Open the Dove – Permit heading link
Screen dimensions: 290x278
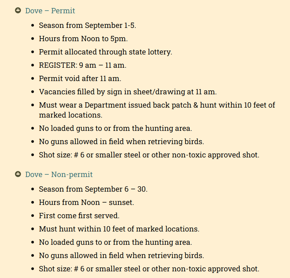pos(50,11)
